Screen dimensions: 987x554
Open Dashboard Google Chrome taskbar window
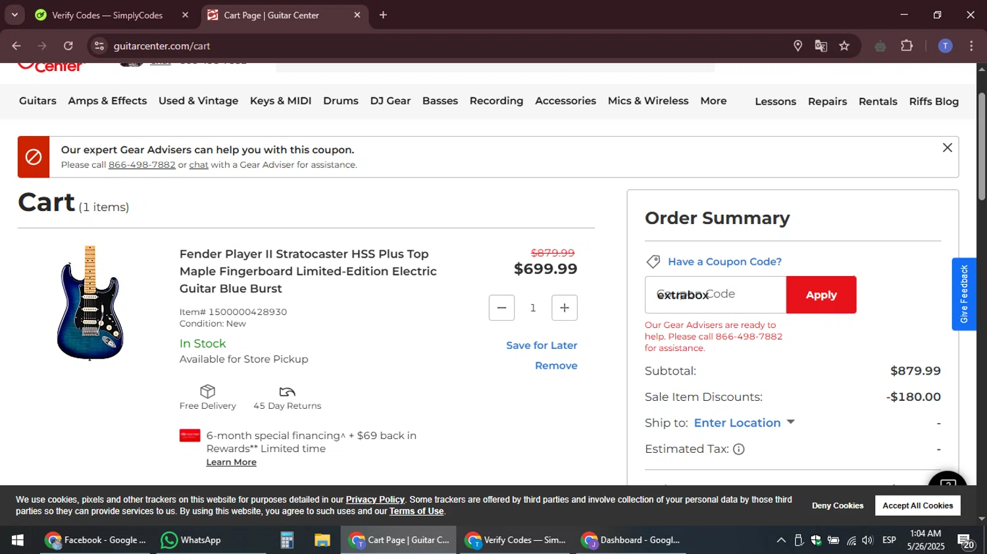(x=632, y=540)
